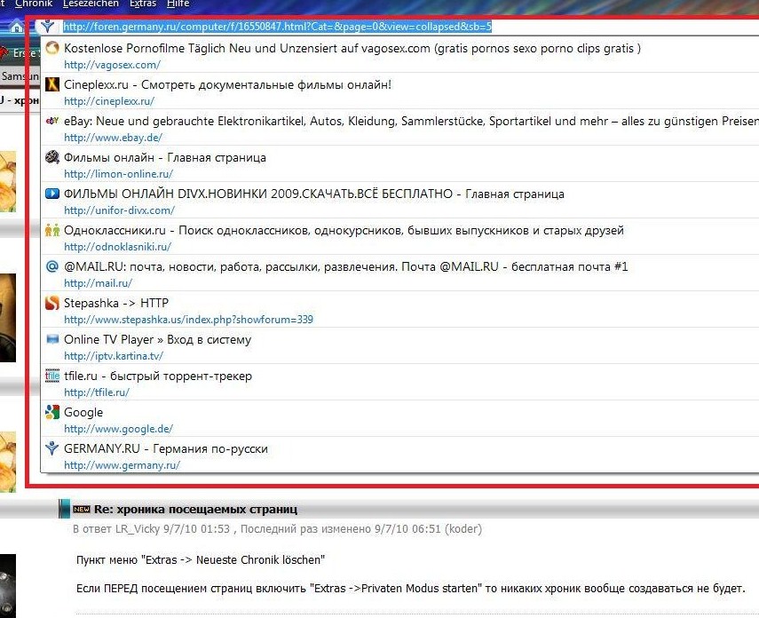This screenshot has width=759, height=618.
Task: Click post text mentioning Privaten Modus starten
Action: (x=410, y=589)
